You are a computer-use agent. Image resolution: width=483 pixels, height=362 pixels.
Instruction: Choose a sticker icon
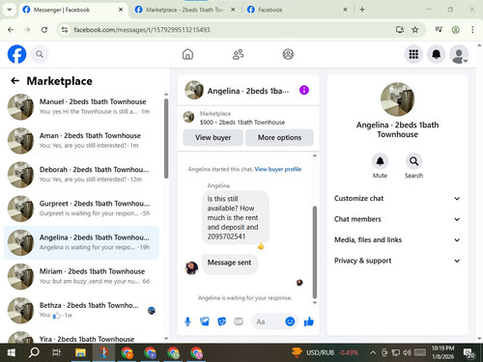[221, 321]
